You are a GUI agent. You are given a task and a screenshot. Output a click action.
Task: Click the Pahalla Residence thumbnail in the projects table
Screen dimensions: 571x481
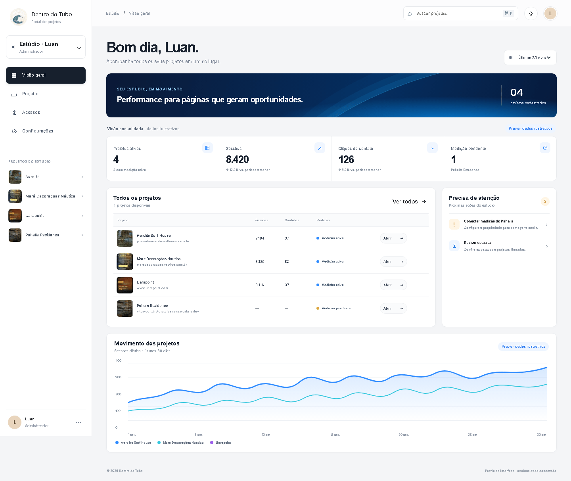tap(125, 309)
